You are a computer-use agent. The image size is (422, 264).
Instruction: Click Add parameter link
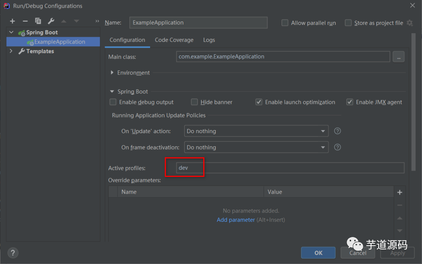point(236,220)
